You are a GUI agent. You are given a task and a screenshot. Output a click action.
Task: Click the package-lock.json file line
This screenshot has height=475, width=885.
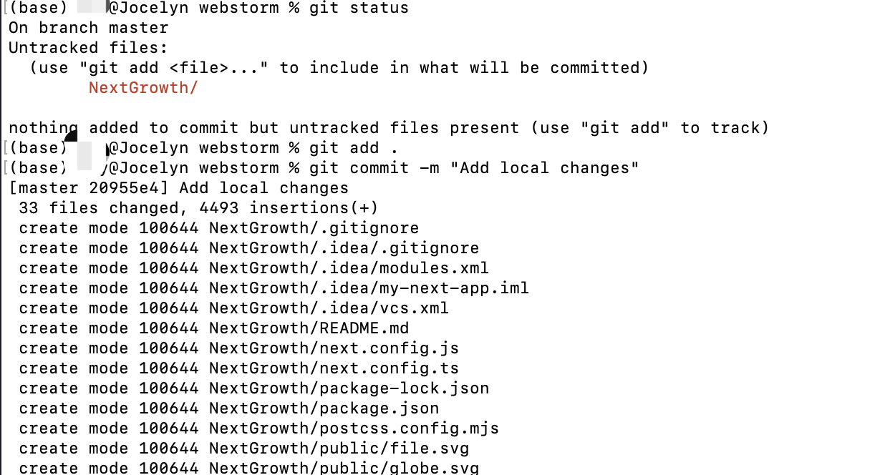tap(254, 388)
